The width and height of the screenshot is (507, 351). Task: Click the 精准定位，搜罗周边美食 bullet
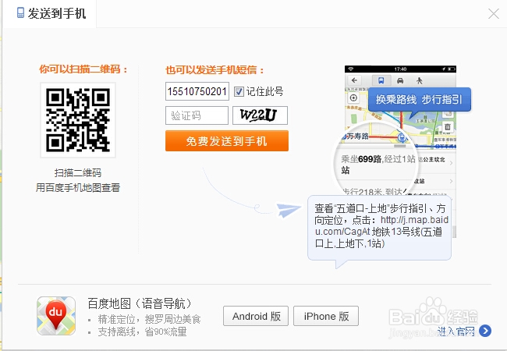tap(150, 319)
